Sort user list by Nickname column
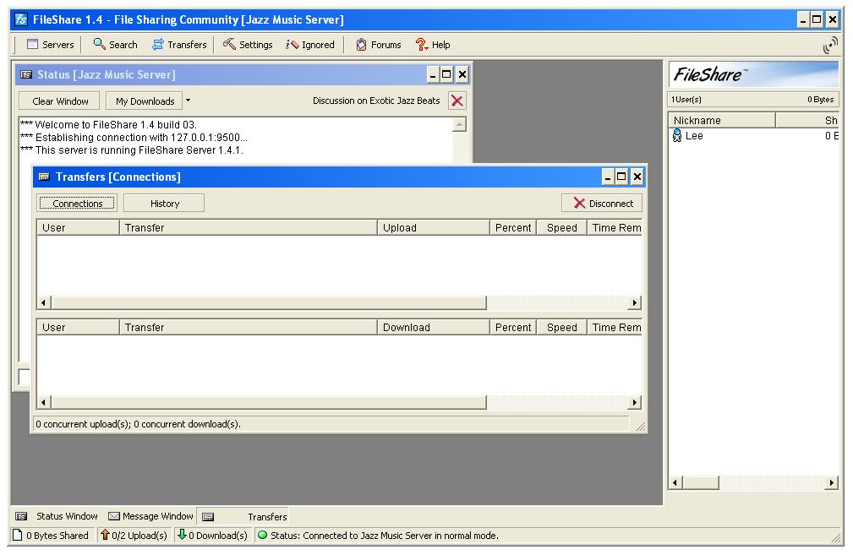 click(720, 121)
